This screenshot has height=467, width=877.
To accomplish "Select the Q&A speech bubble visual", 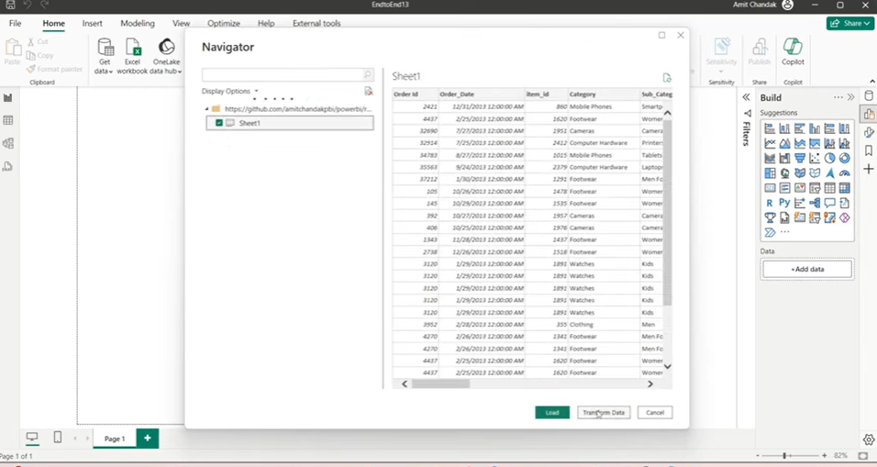I will point(829,203).
